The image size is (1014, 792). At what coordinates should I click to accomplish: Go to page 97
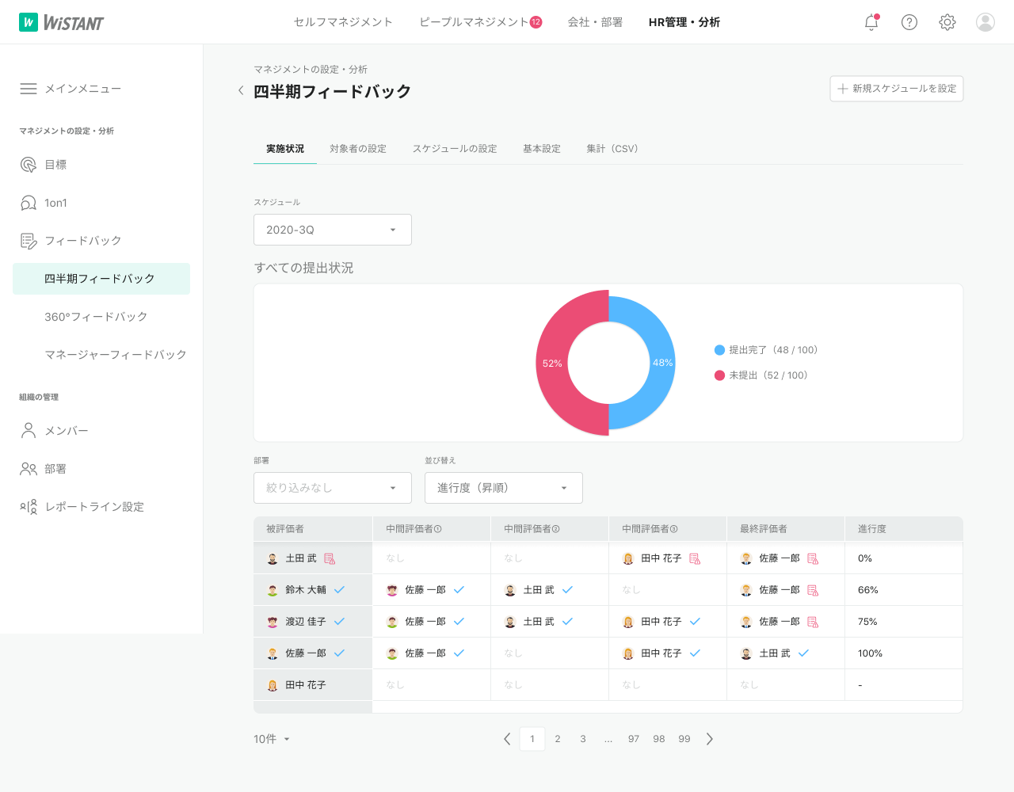634,739
